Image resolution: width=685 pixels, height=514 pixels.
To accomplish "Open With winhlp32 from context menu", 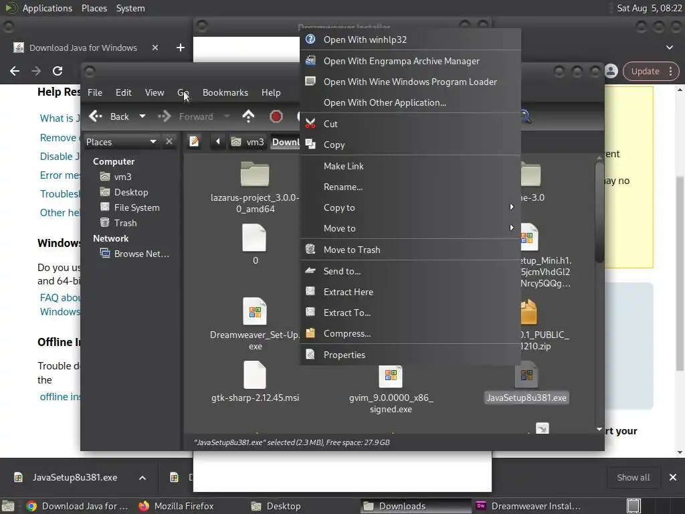I will click(410, 39).
